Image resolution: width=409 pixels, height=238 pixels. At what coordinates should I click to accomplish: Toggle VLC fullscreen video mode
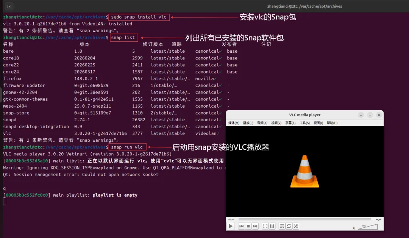point(265,226)
